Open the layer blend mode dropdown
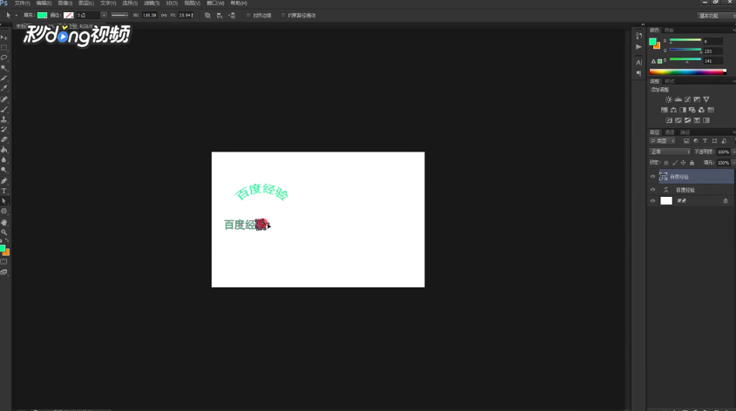The width and height of the screenshot is (736, 411). (670, 152)
